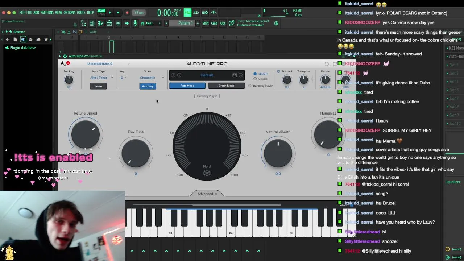The width and height of the screenshot is (464, 261).
Task: Expand the Plugin database tree item
Action: tap(20, 48)
